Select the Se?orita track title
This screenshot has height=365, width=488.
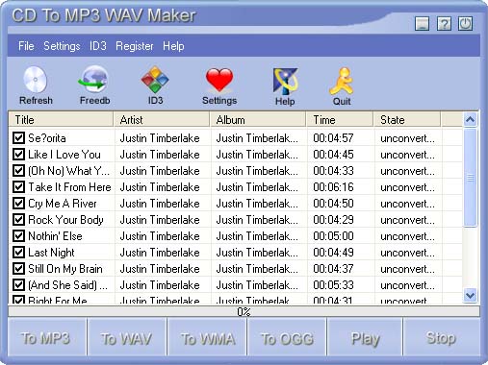[x=47, y=138]
